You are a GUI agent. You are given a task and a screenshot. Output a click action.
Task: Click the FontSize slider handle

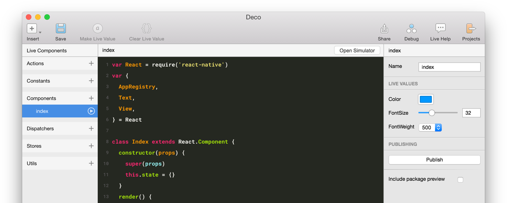point(432,113)
